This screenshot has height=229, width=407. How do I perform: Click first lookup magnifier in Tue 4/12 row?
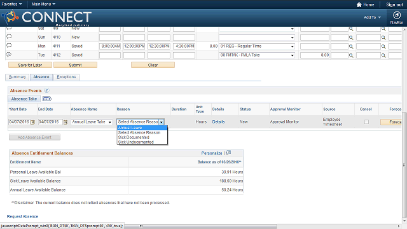point(351,55)
